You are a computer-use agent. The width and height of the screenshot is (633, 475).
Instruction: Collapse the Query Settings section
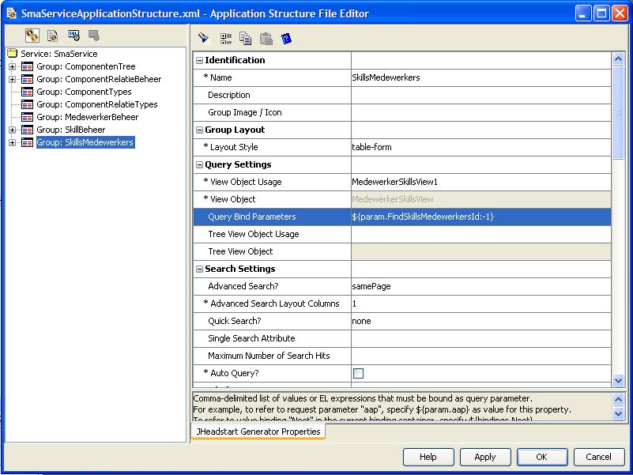[x=198, y=165]
